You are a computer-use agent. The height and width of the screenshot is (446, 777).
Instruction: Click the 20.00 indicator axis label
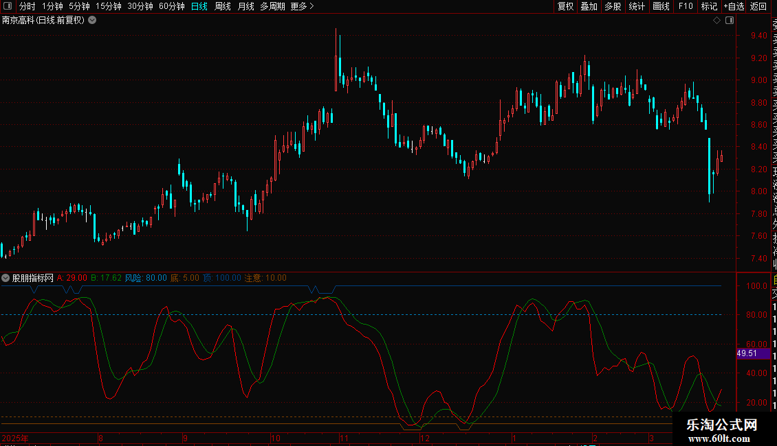point(756,403)
